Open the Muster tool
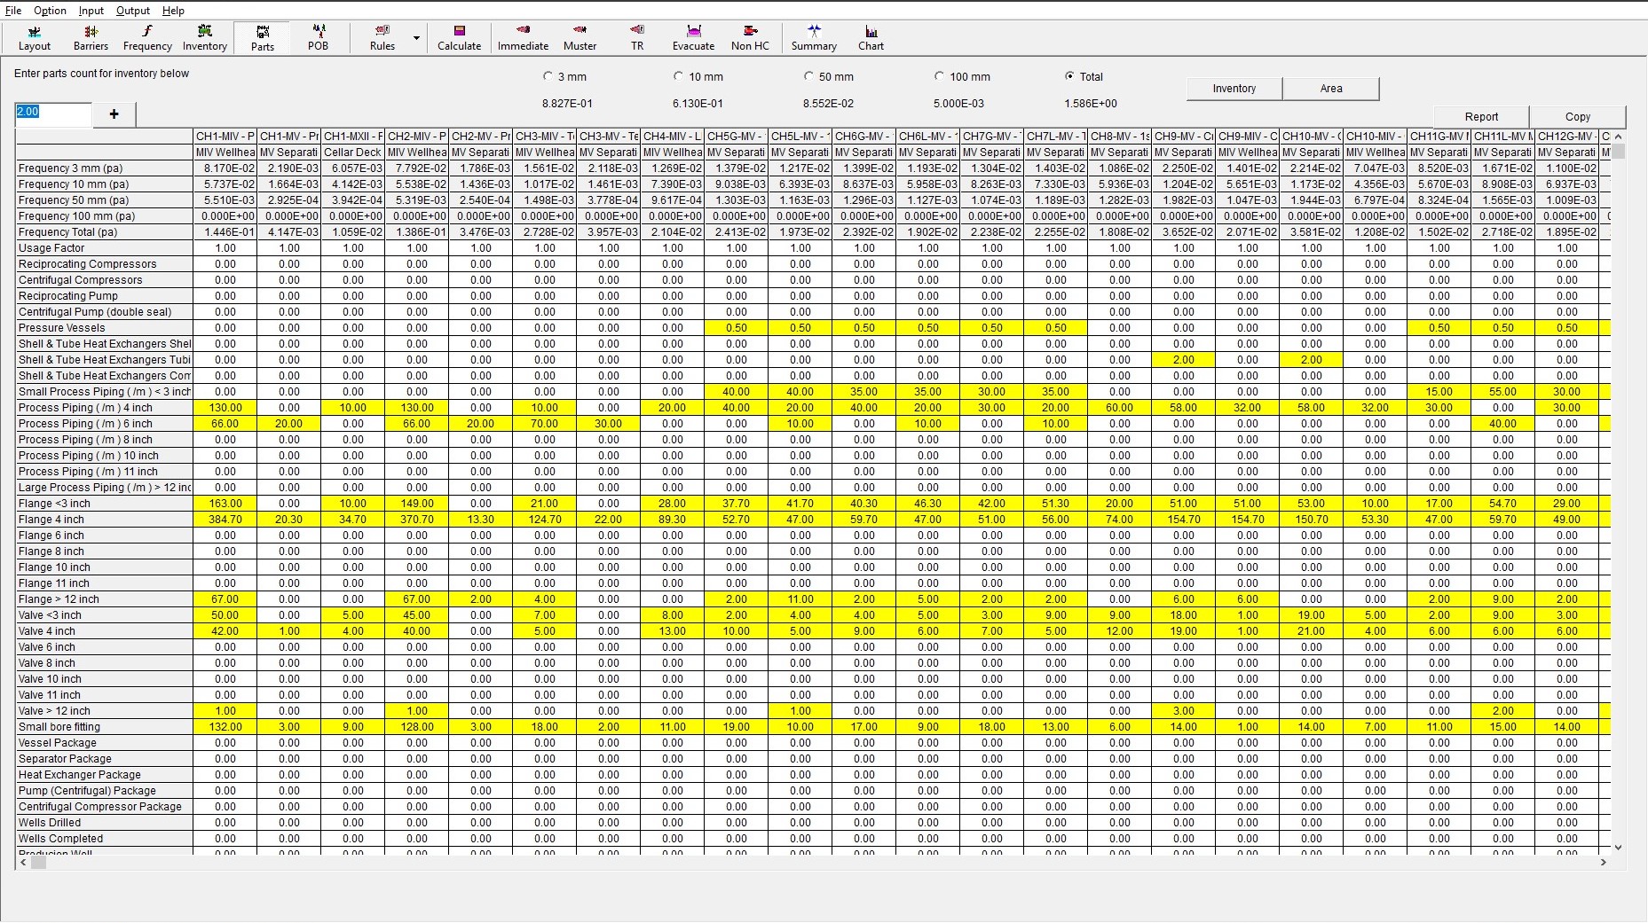 point(580,38)
